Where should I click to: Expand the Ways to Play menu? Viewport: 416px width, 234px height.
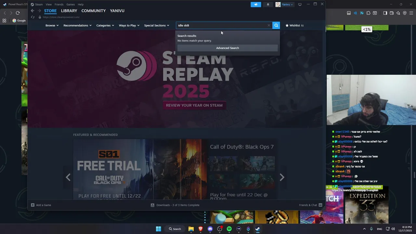pos(129,25)
